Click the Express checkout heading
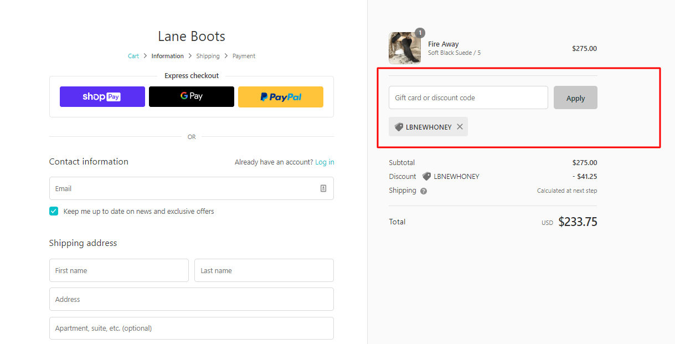The width and height of the screenshot is (675, 344). coord(192,76)
